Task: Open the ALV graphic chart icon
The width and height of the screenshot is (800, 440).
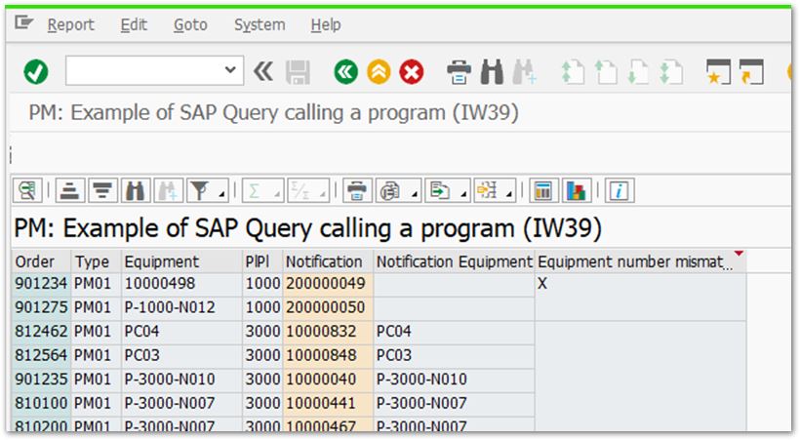Action: click(577, 190)
